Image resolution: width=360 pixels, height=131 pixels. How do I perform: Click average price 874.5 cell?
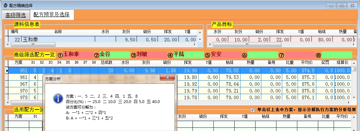tap(306, 70)
